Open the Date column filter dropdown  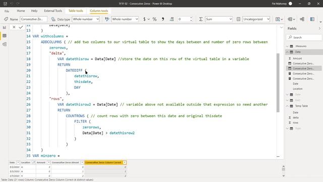click(18, 163)
